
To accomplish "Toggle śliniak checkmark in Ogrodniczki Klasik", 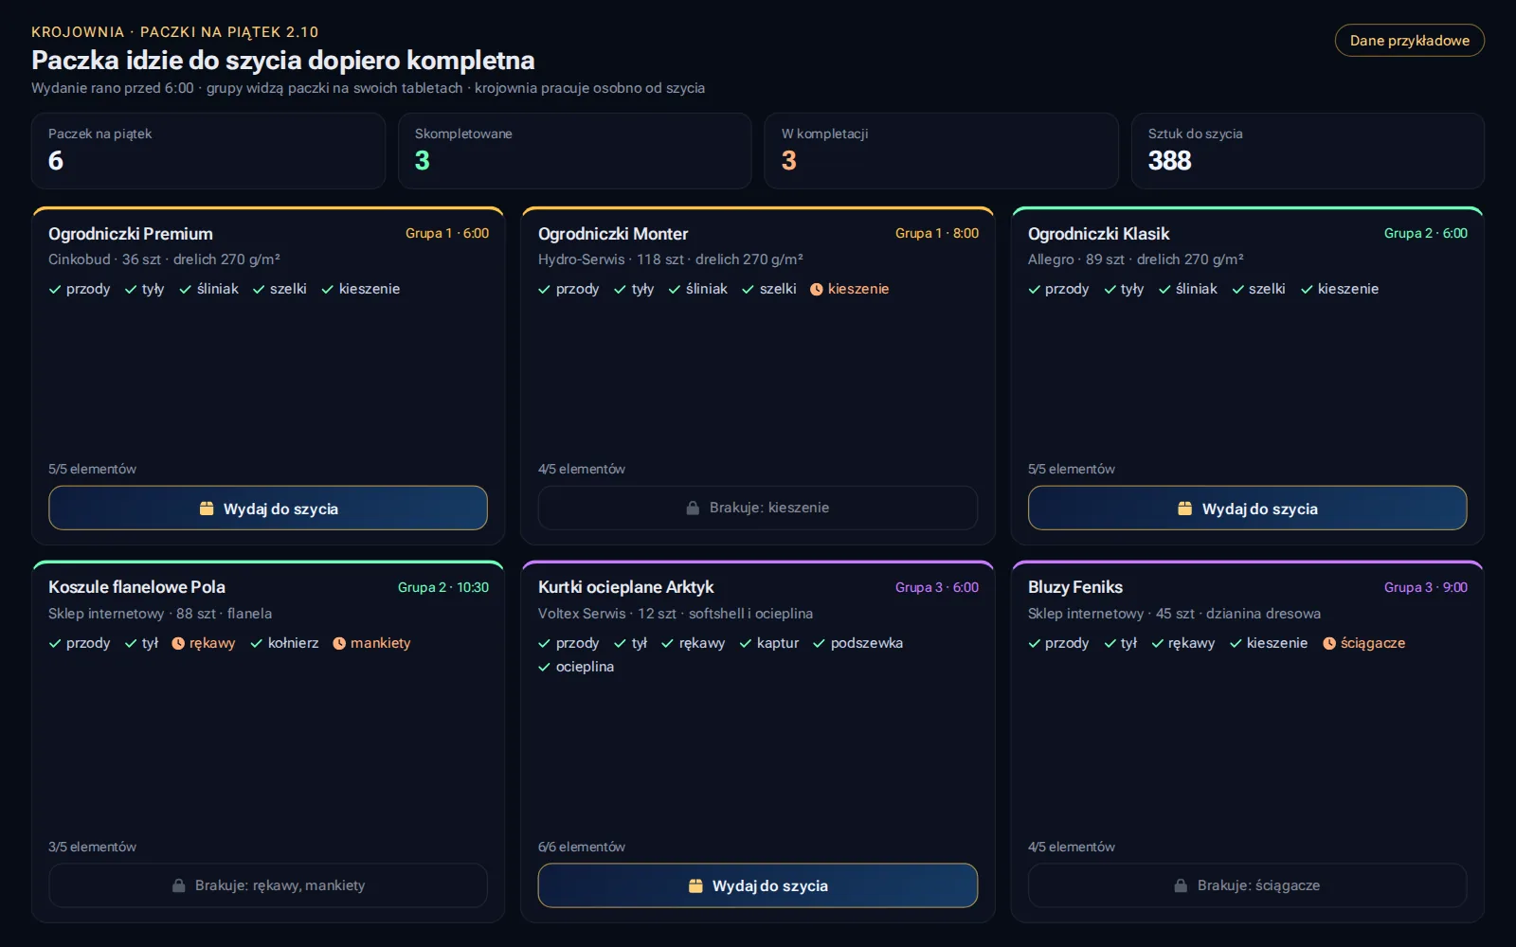I will coord(1164,290).
